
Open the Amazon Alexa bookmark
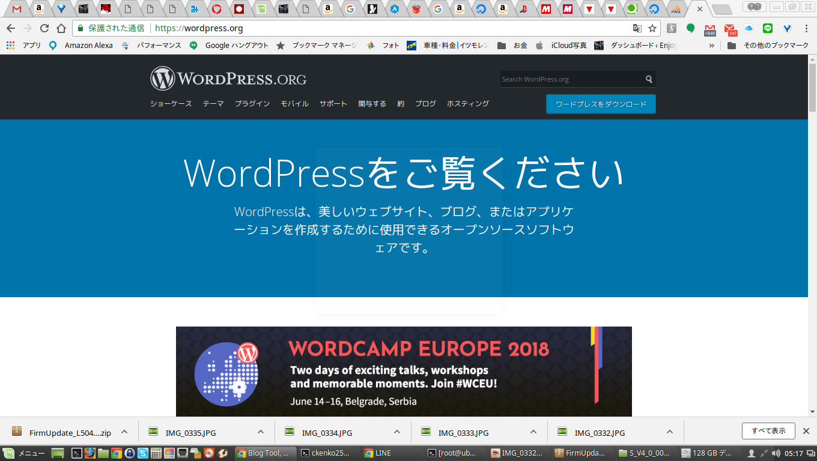coord(81,45)
